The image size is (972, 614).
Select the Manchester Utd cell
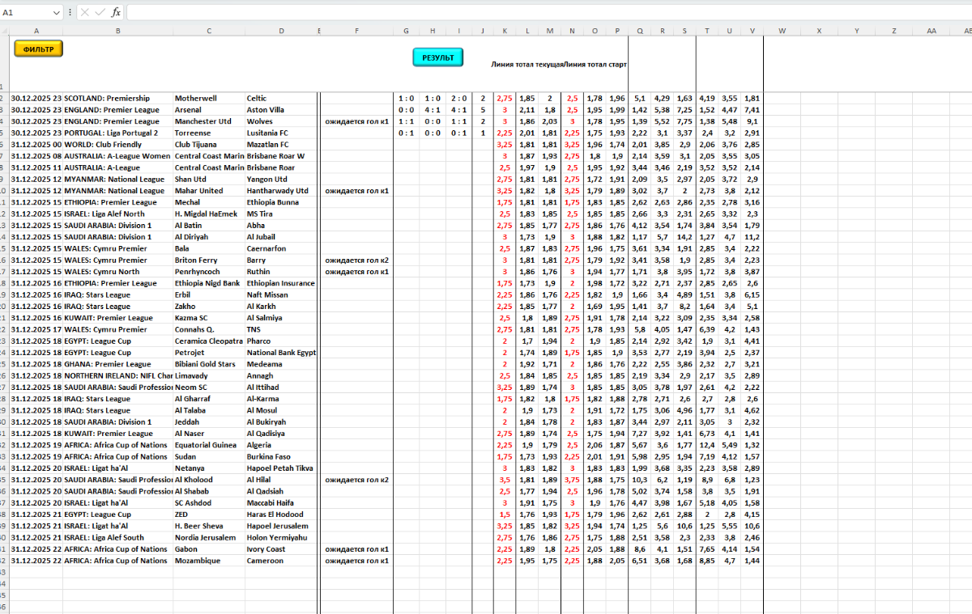point(202,121)
